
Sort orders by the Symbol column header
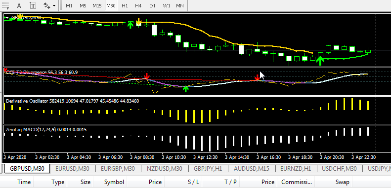tap(110, 182)
